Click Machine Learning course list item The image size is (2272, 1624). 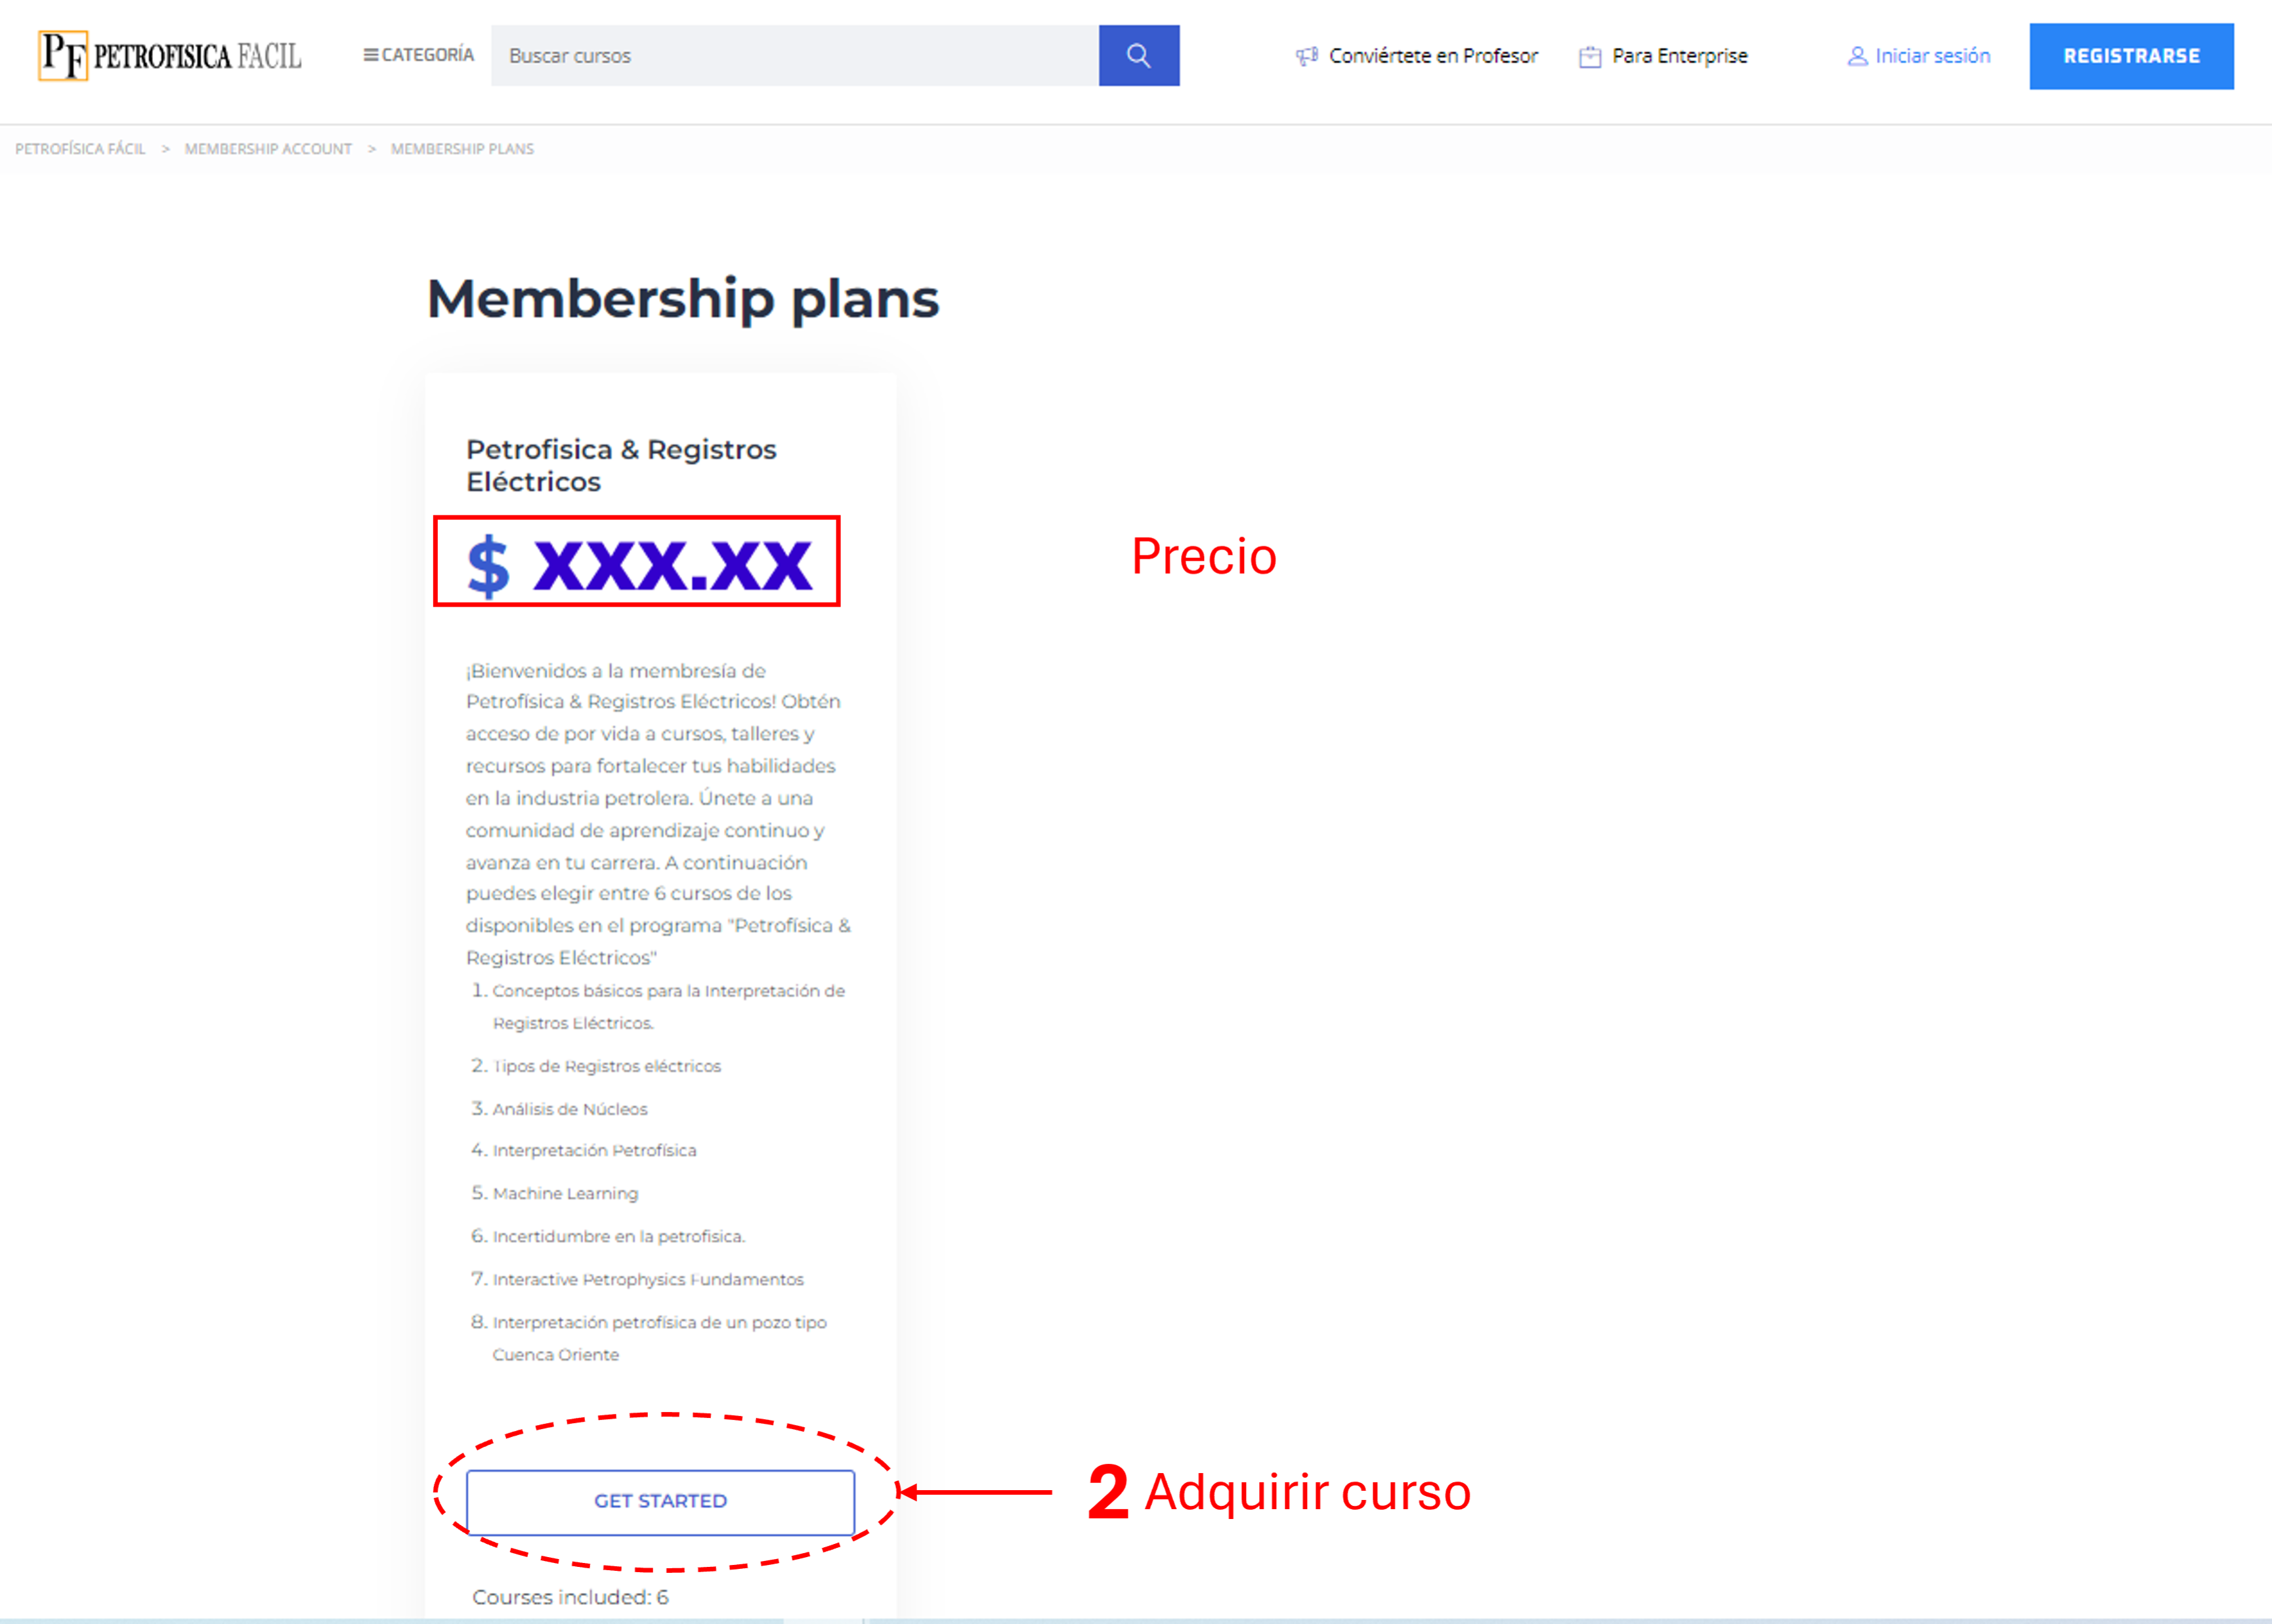pyautogui.click(x=565, y=1193)
